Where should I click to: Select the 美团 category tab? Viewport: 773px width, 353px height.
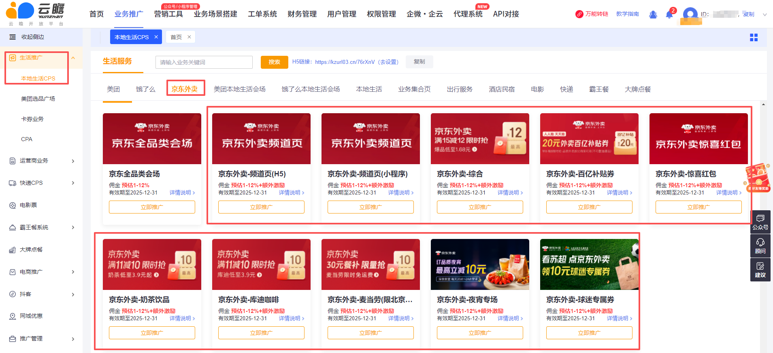[113, 89]
